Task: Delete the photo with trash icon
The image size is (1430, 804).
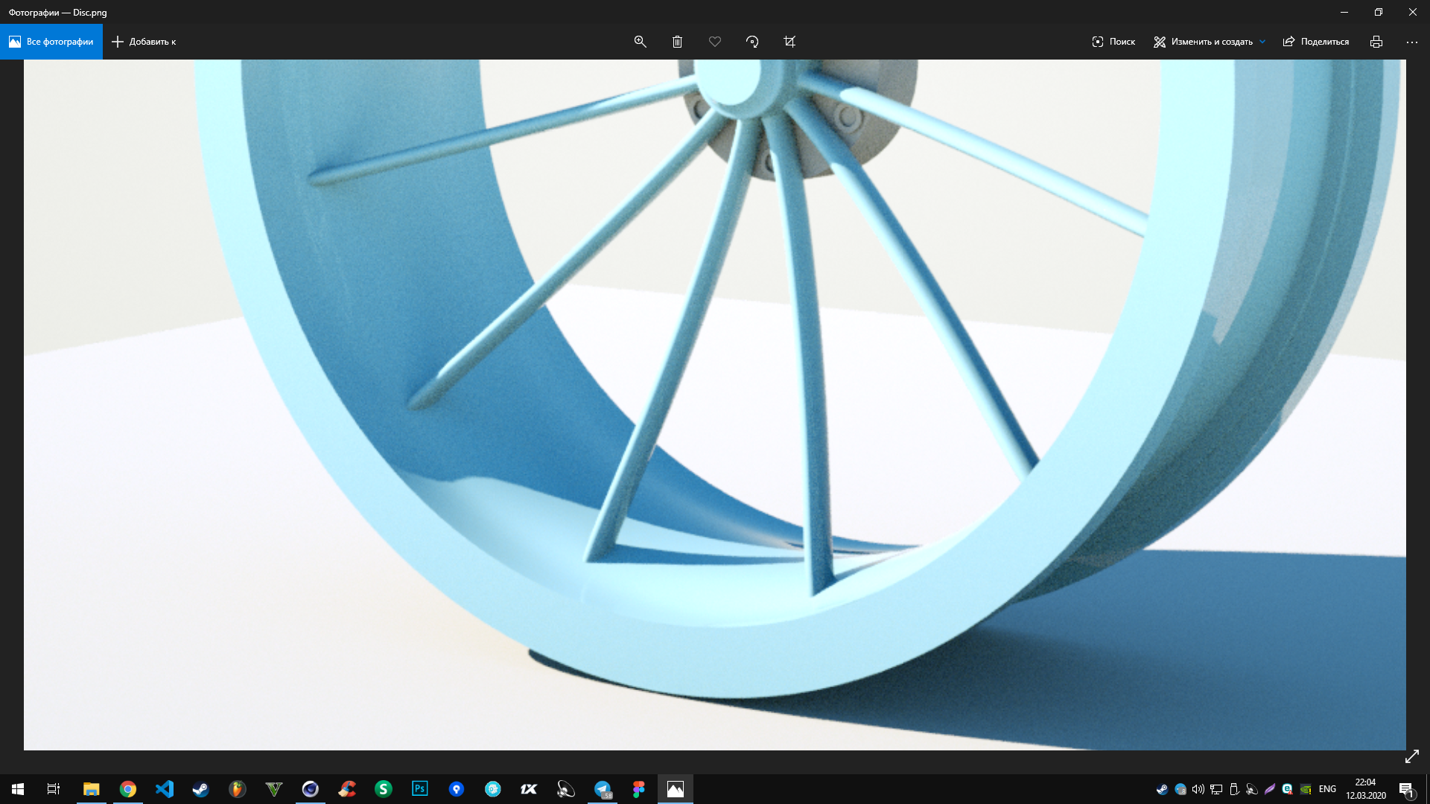Action: pyautogui.click(x=677, y=42)
